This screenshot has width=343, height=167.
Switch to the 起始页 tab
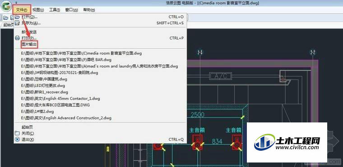(8, 25)
